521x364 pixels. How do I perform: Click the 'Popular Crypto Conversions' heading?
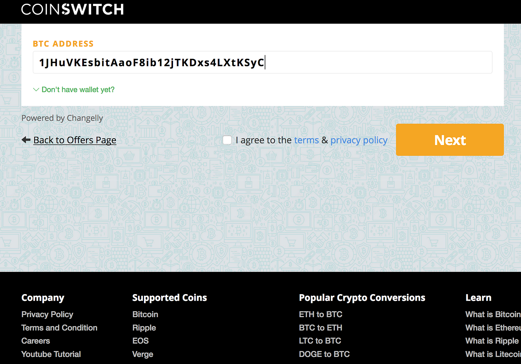[x=362, y=298]
